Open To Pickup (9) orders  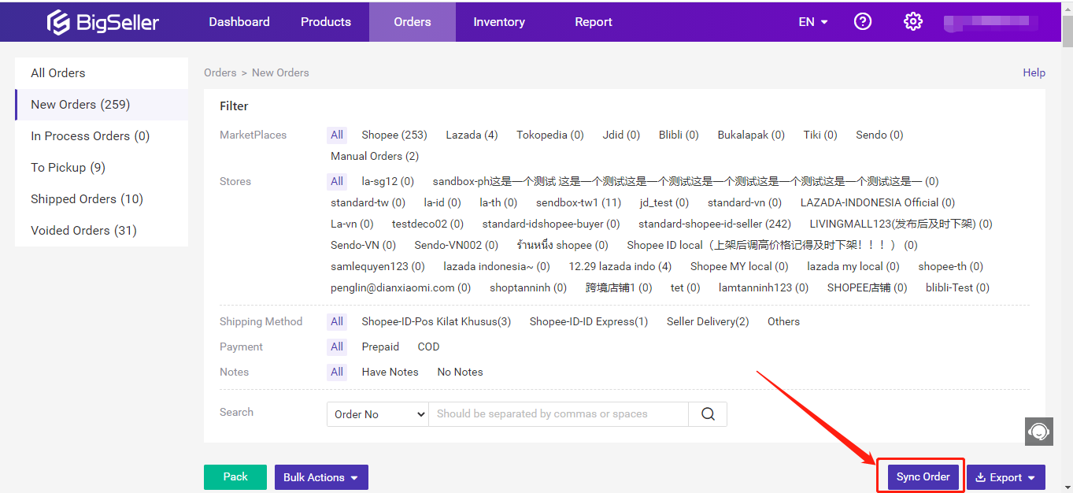point(102,168)
